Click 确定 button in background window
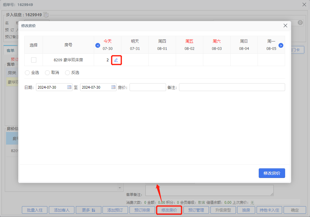 (295, 210)
